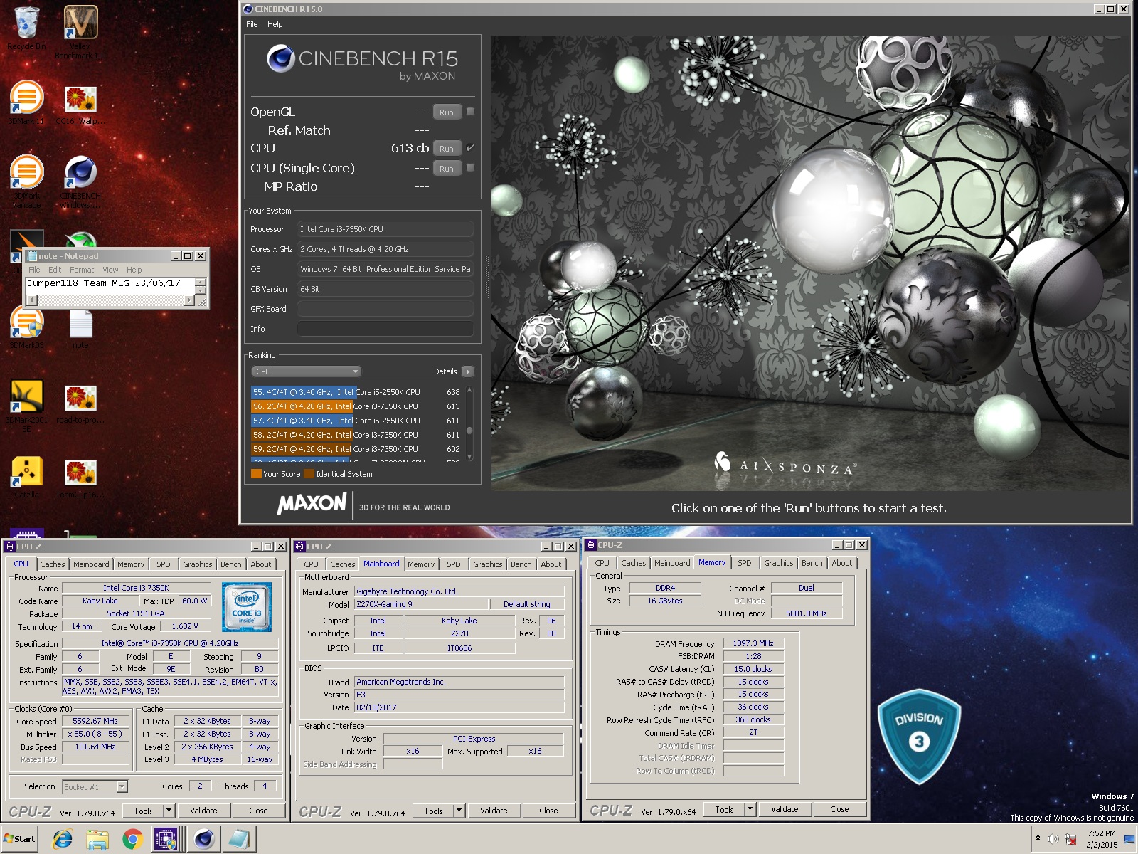Screen dimensions: 1138x854
Task: Open Windows Explorer folder in taskbar
Action: pos(97,839)
